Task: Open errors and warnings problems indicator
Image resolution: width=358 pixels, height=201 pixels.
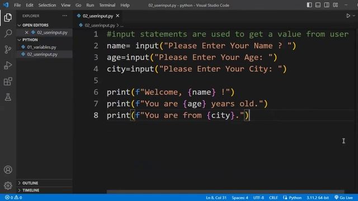Action: (x=13, y=198)
